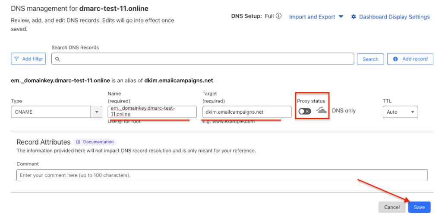Save the DNS record

tap(419, 207)
